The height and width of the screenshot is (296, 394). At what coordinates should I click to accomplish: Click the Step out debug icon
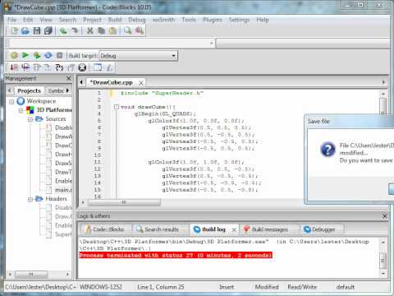(x=71, y=67)
